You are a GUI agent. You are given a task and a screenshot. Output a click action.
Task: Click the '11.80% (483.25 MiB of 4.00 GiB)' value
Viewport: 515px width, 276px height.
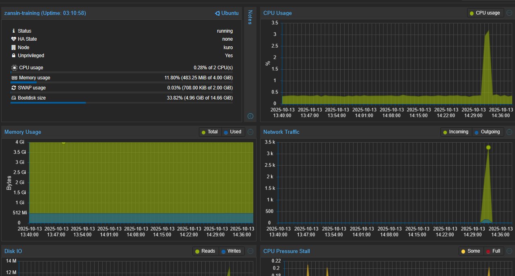coord(199,78)
